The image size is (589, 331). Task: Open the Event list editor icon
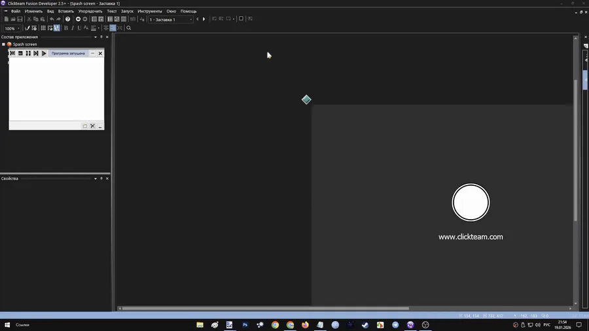[x=117, y=19]
